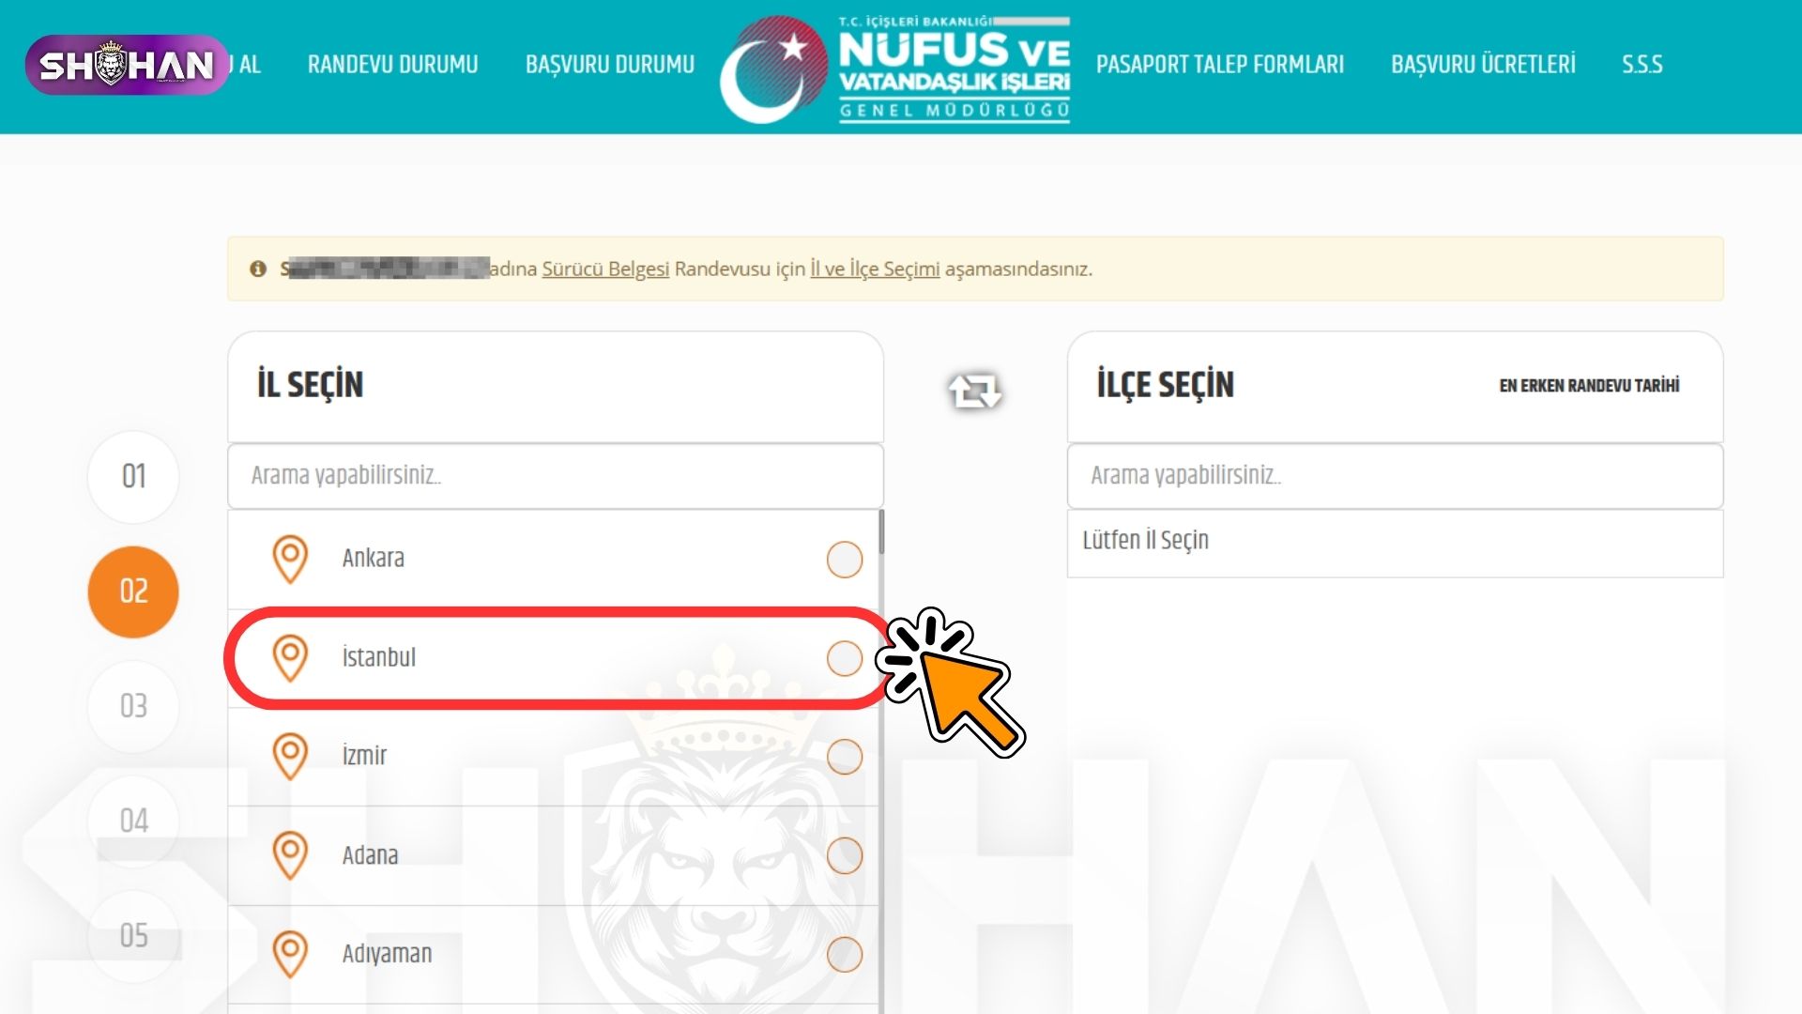Viewport: 1802px width, 1014px height.
Task: Click the swap arrows icon between panels
Action: tap(975, 391)
